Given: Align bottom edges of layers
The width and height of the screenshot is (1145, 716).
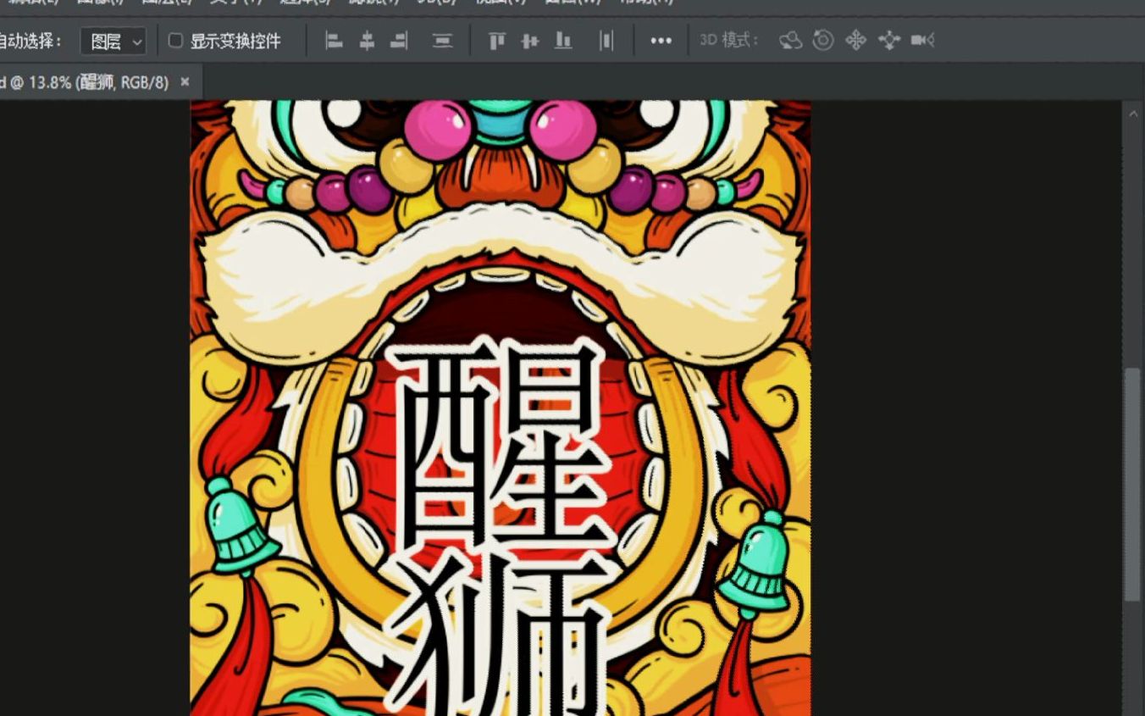Looking at the screenshot, I should tap(563, 41).
